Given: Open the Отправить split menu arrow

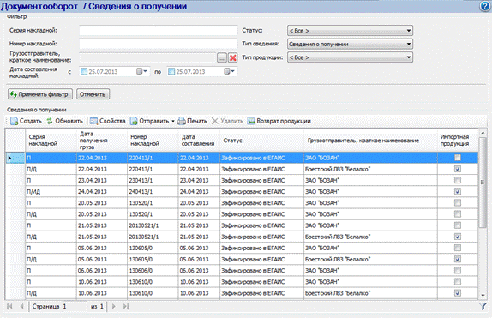Looking at the screenshot, I should 173,121.
